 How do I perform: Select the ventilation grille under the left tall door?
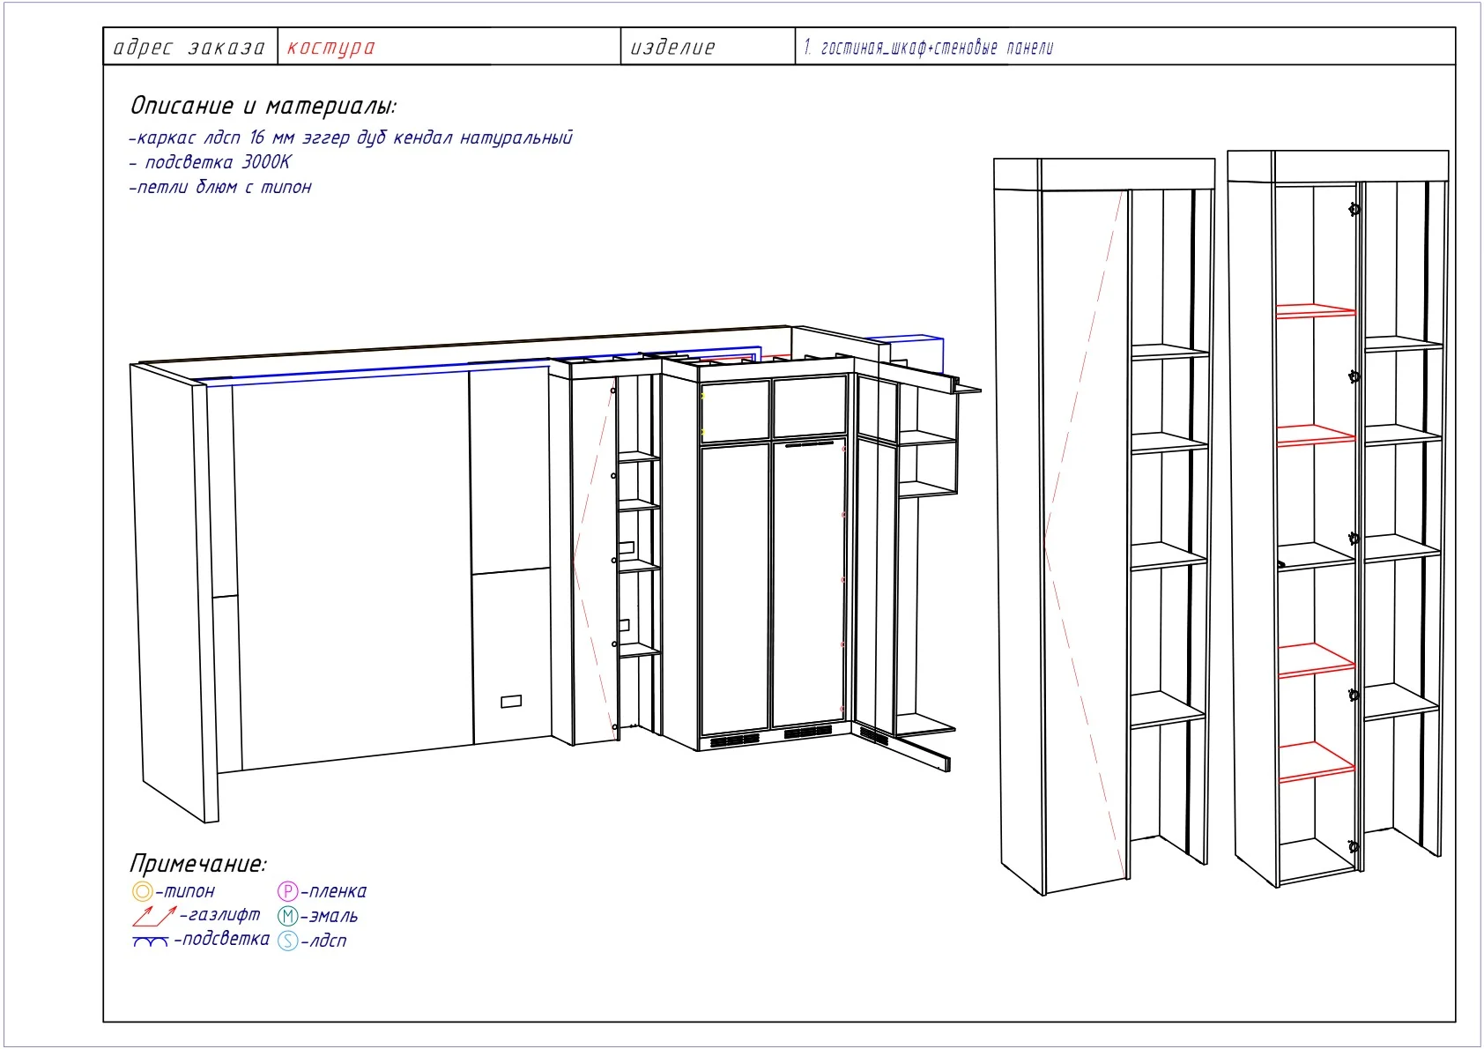pos(735,740)
